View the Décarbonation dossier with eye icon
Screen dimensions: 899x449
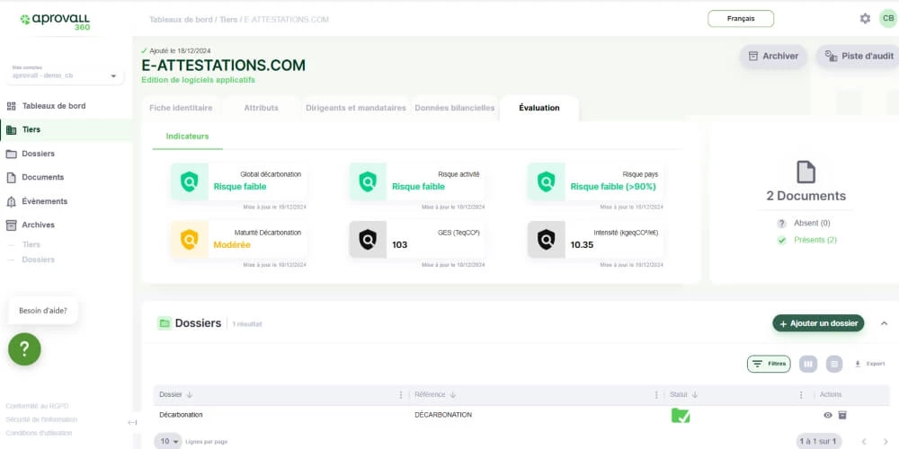[828, 415]
